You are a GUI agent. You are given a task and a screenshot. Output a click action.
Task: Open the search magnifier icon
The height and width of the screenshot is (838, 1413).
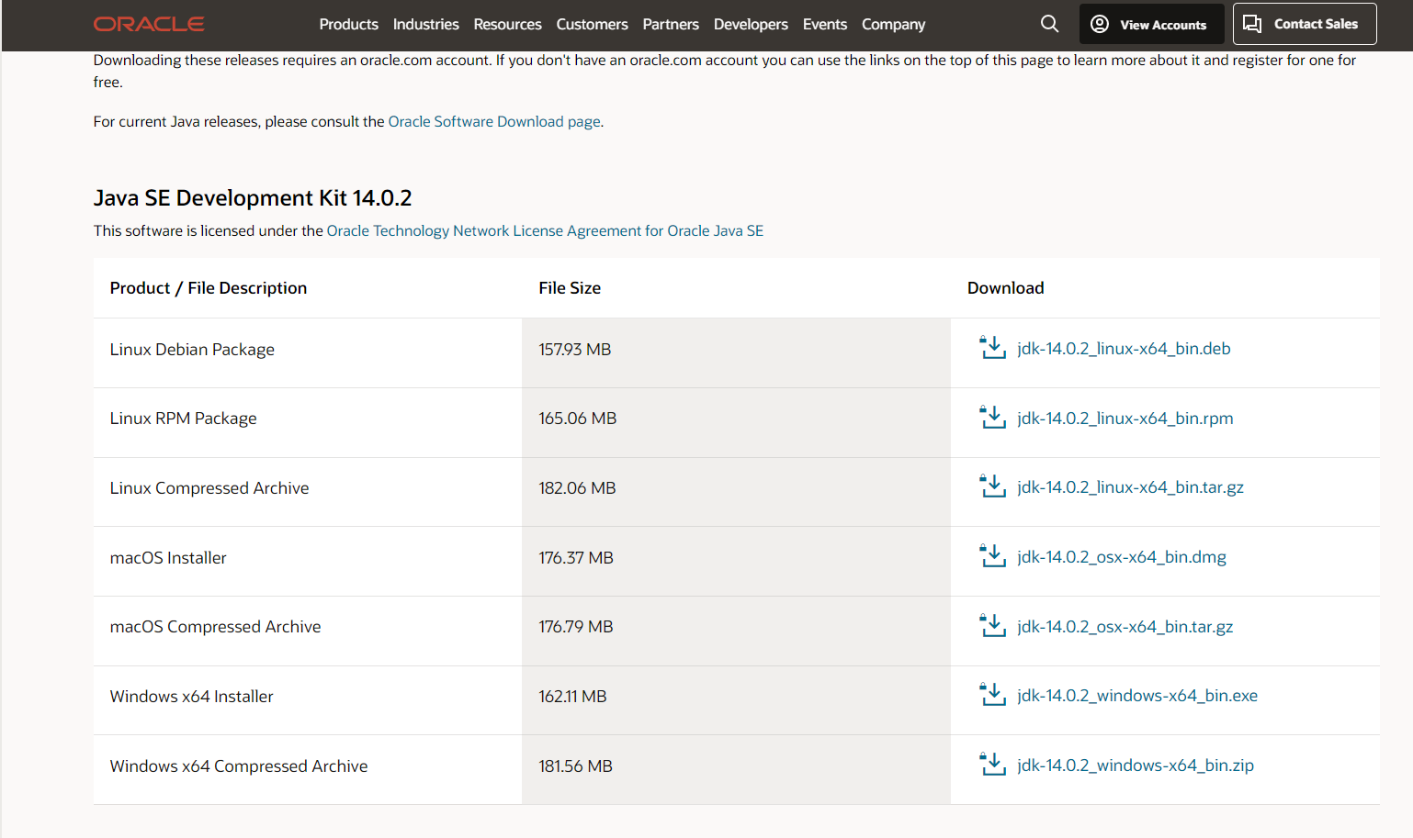point(1049,24)
